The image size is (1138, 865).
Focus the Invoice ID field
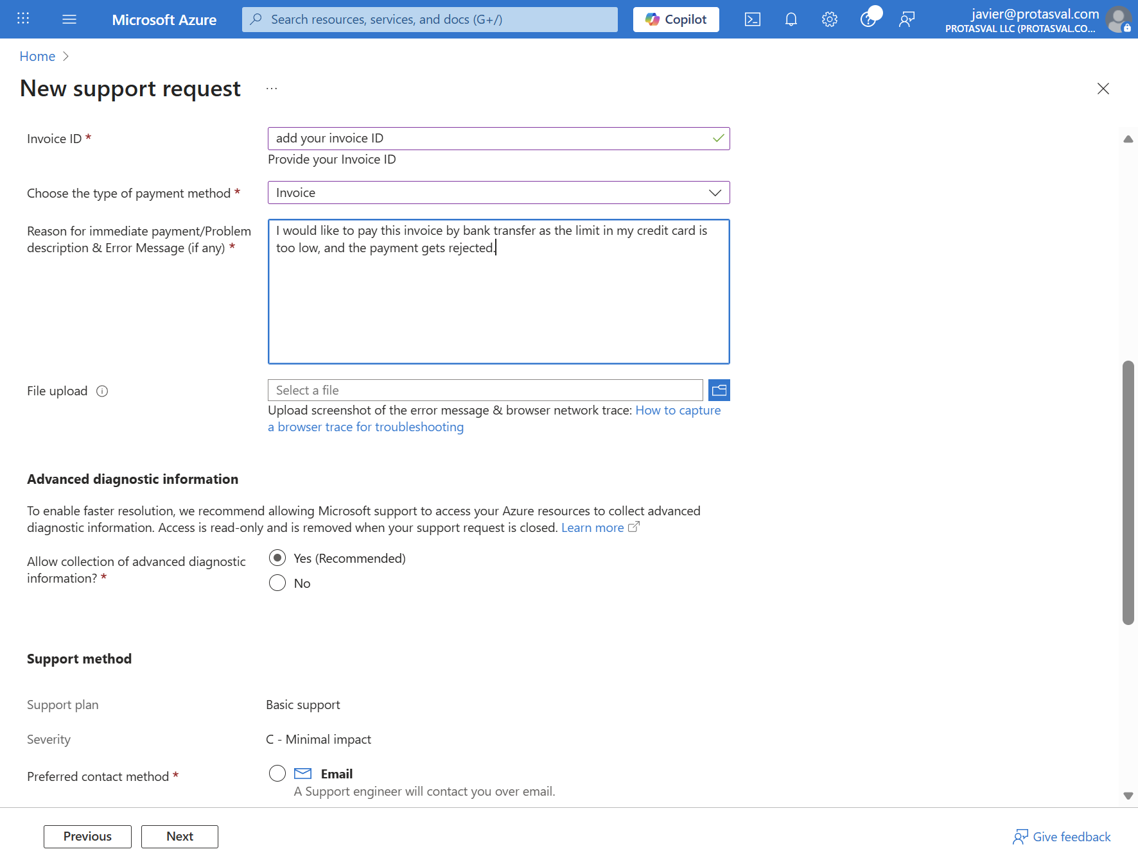pos(499,139)
